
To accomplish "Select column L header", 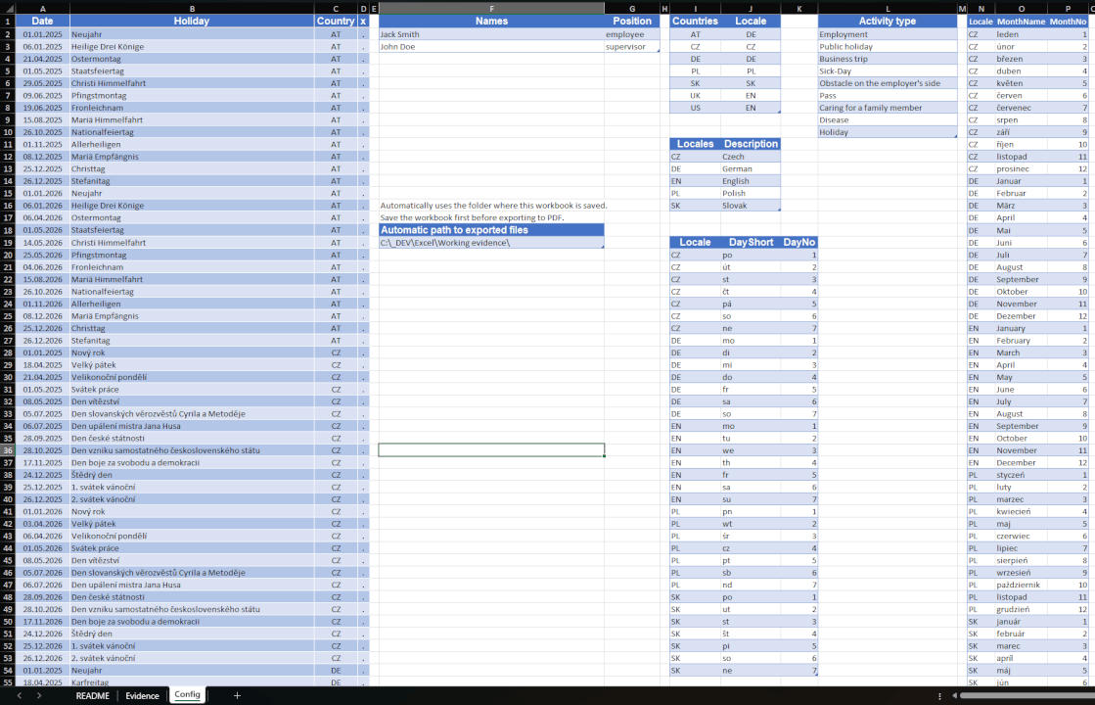I will 888,9.
